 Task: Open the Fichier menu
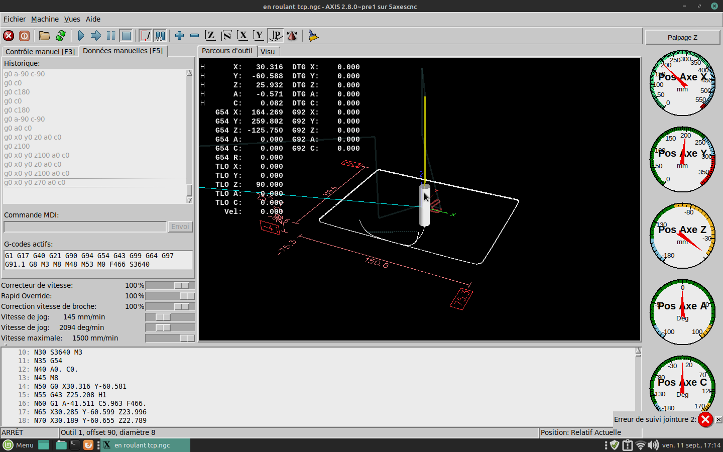(15, 19)
